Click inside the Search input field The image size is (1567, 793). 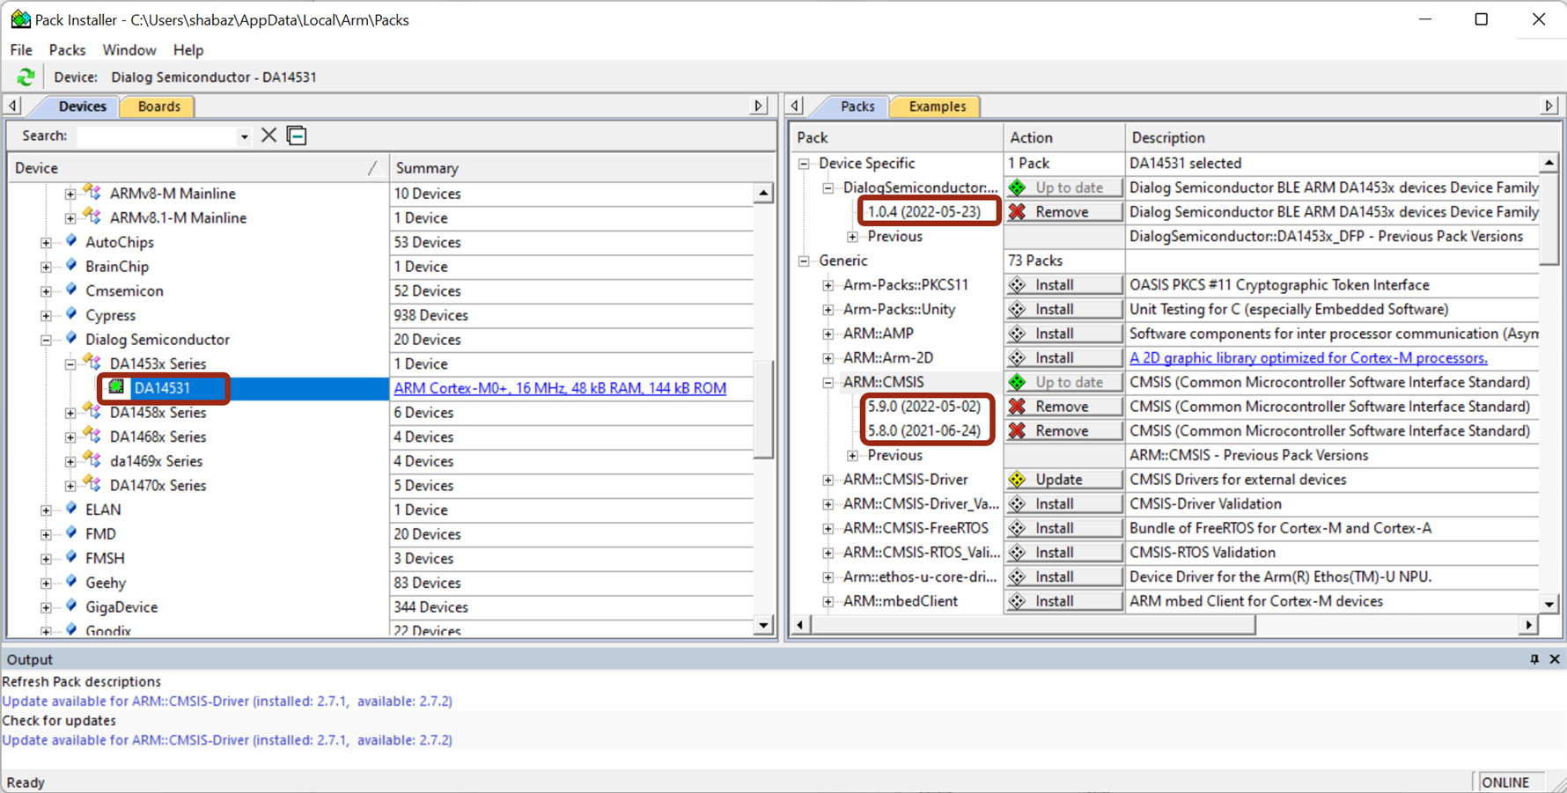(157, 136)
